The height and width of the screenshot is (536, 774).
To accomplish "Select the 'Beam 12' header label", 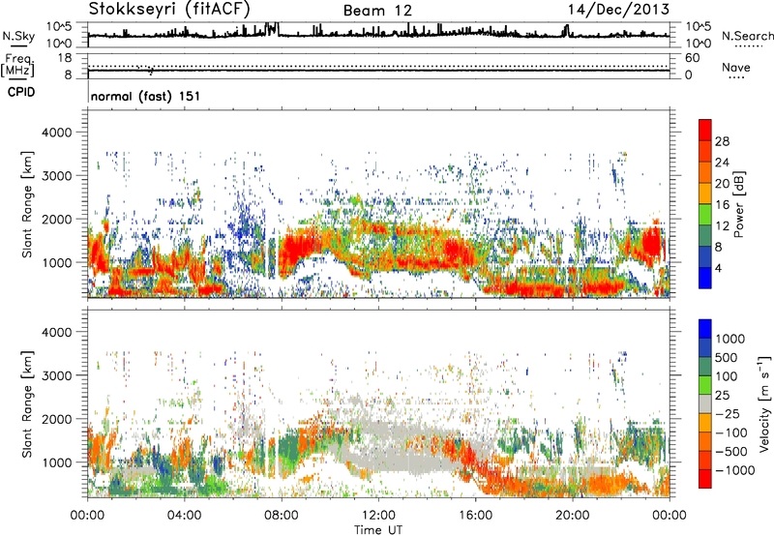I will 377,11.
